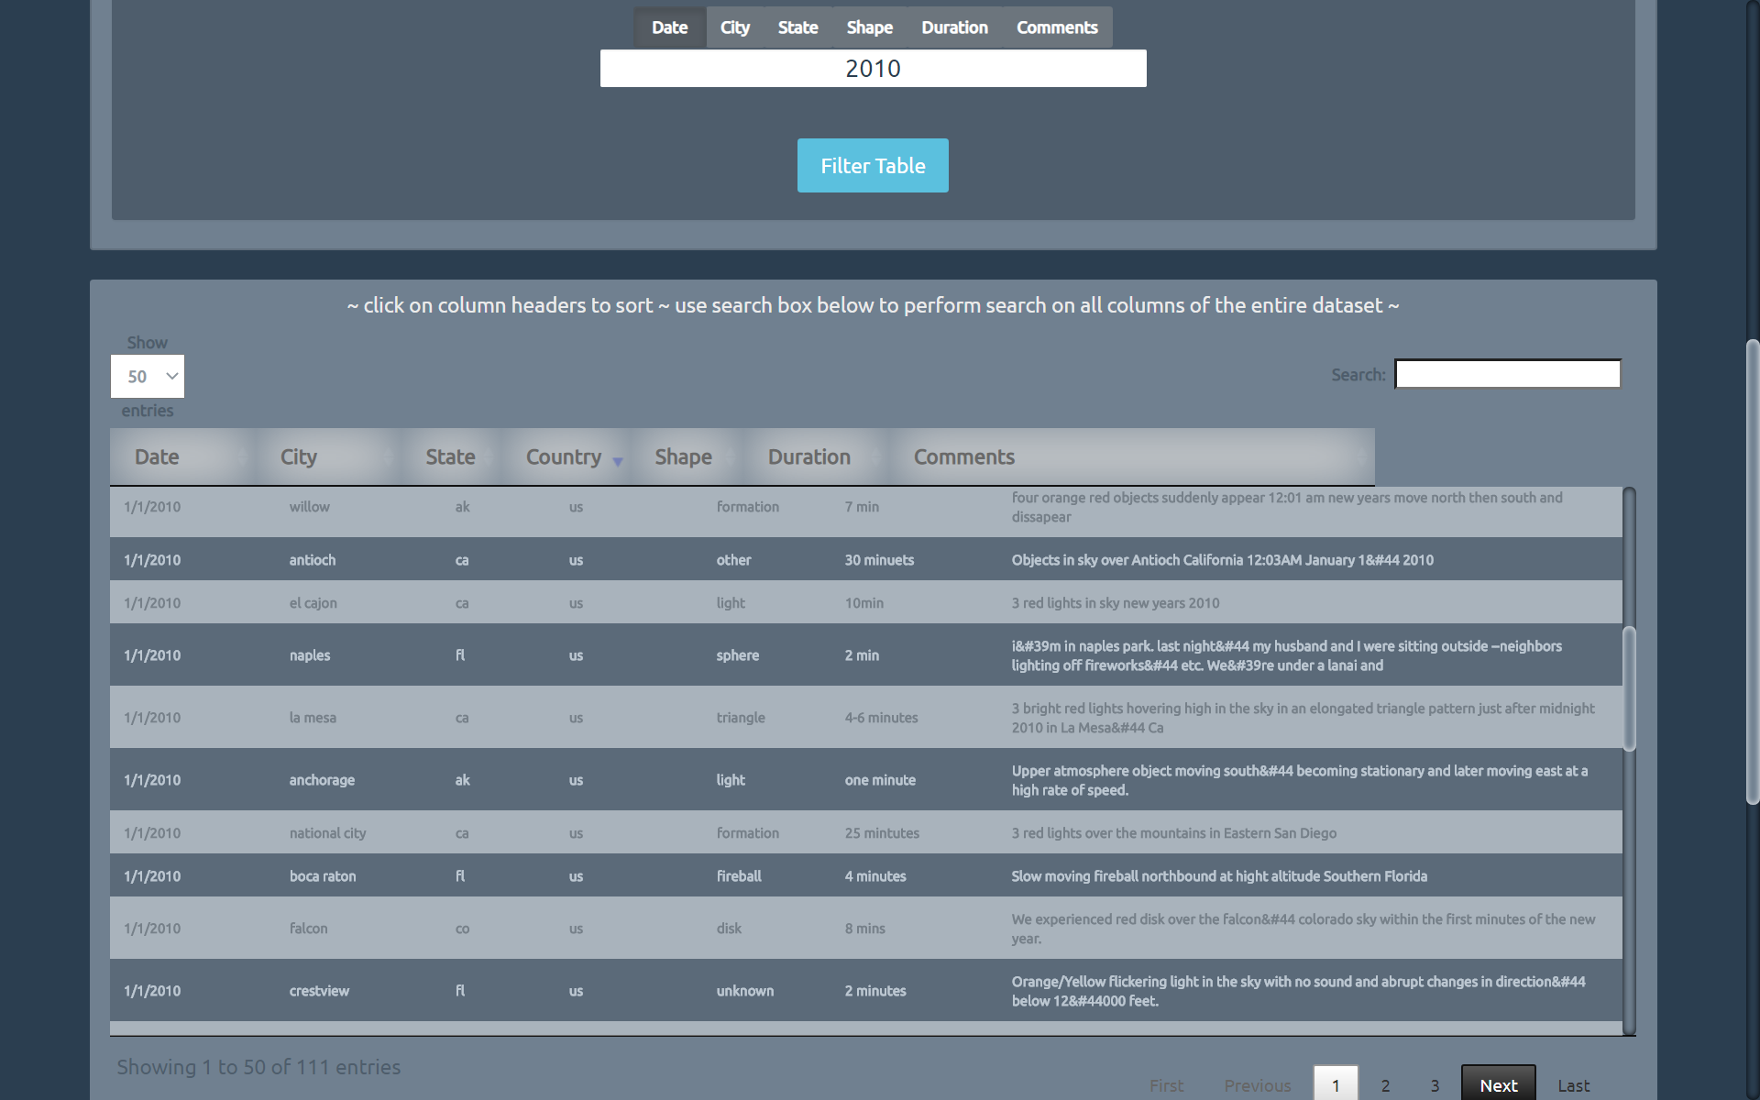Sort table by Shape column header
Screen dimensions: 1760x1100
tap(683, 456)
